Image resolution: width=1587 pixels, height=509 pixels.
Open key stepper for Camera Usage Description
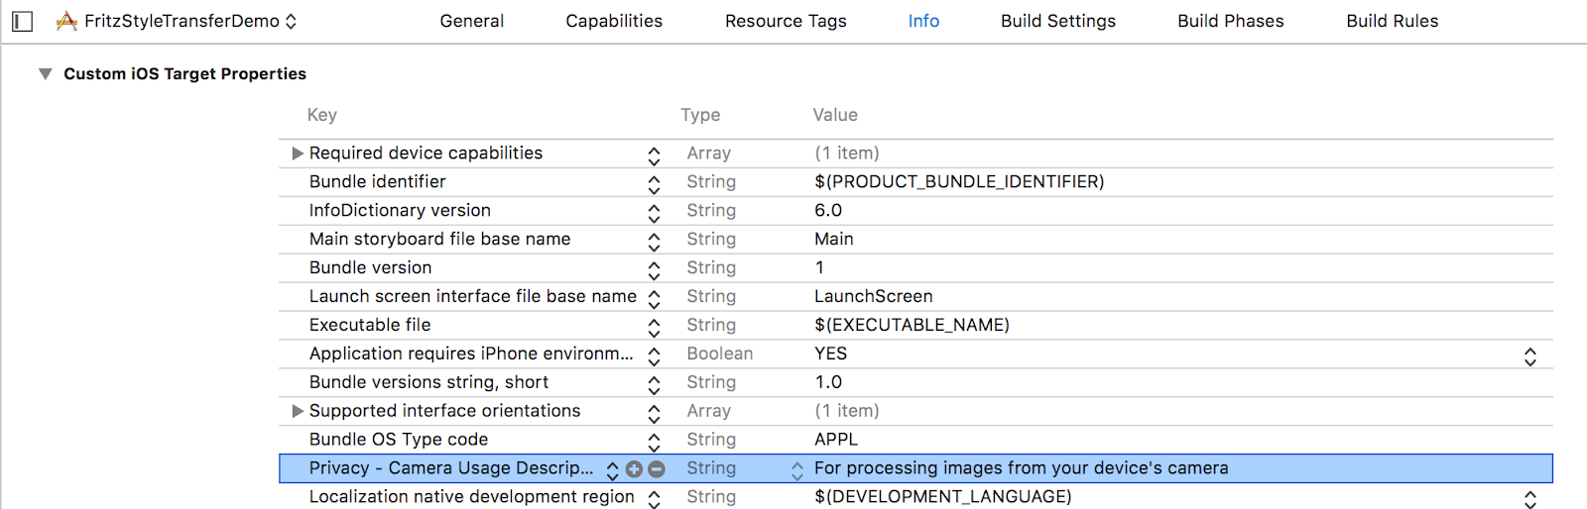pos(613,469)
